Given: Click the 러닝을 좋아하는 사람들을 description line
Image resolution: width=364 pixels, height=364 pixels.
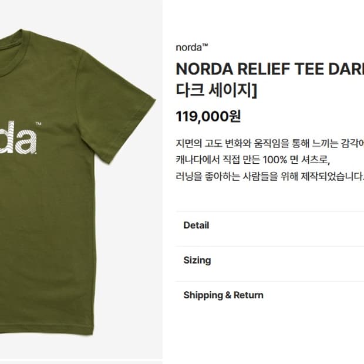Looking at the screenshot, I should (x=269, y=177).
